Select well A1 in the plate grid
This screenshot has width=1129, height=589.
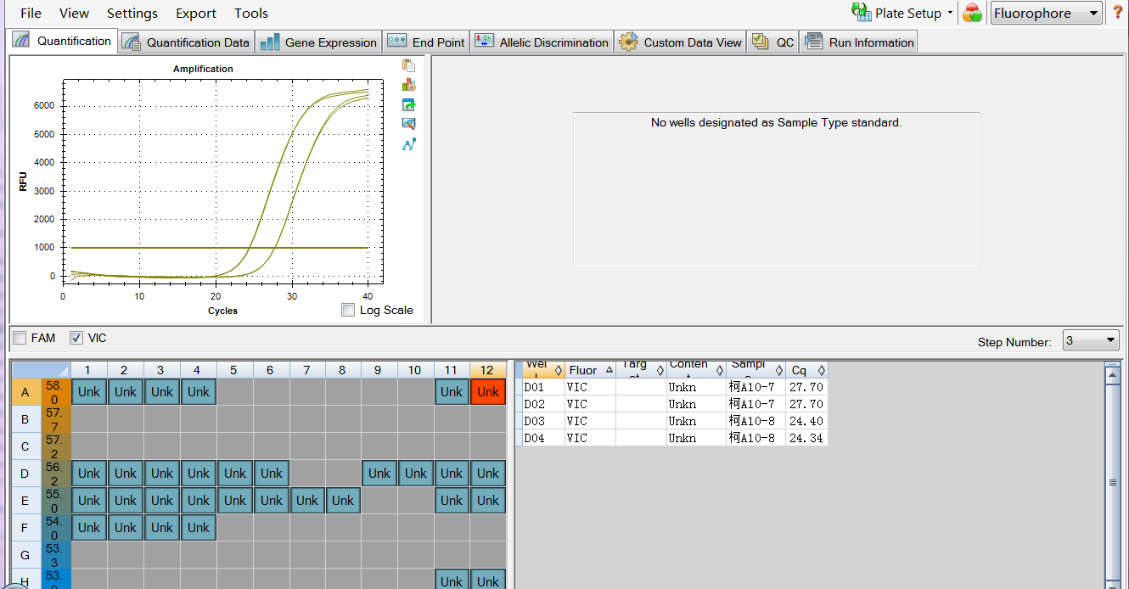coord(89,391)
